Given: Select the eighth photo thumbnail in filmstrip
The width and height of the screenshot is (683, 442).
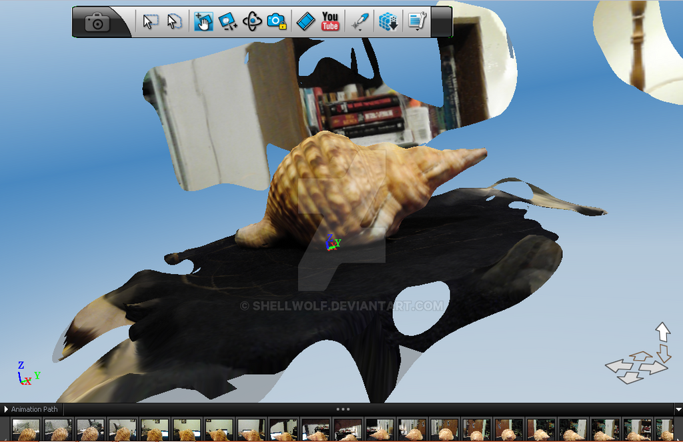Looking at the screenshot, I should coord(251,430).
